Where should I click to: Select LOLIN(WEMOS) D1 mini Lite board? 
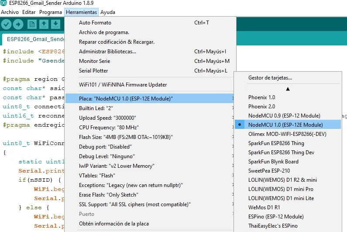tap(288, 198)
